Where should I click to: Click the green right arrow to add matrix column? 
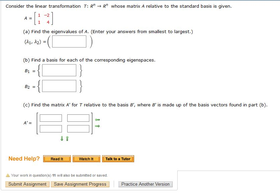point(97,126)
